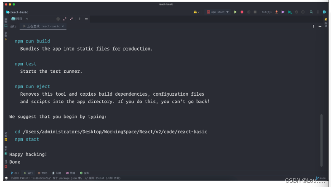Commit changes using purple Git arrow
Screen dimensions: 331x187
[283, 12]
